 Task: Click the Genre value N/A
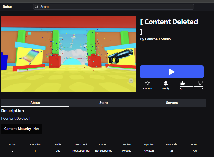pos(195,151)
